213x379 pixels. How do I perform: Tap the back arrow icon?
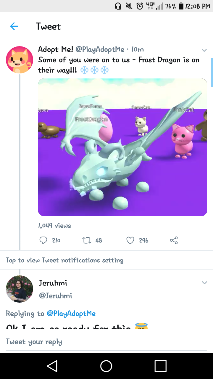14,26
